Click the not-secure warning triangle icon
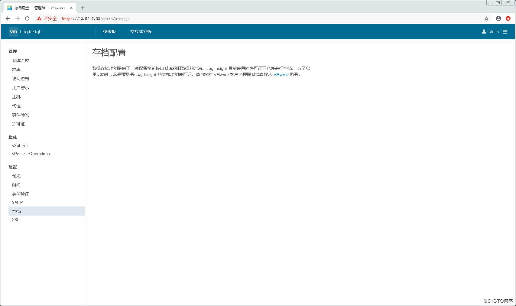Viewport: 516px width, 306px height. (39, 18)
